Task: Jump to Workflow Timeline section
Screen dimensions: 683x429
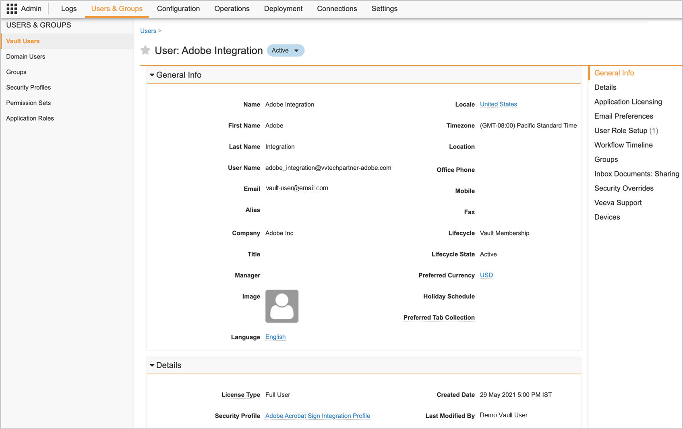Action: (x=623, y=145)
